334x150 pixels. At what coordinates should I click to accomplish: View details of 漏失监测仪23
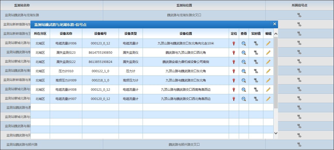coord(243,53)
